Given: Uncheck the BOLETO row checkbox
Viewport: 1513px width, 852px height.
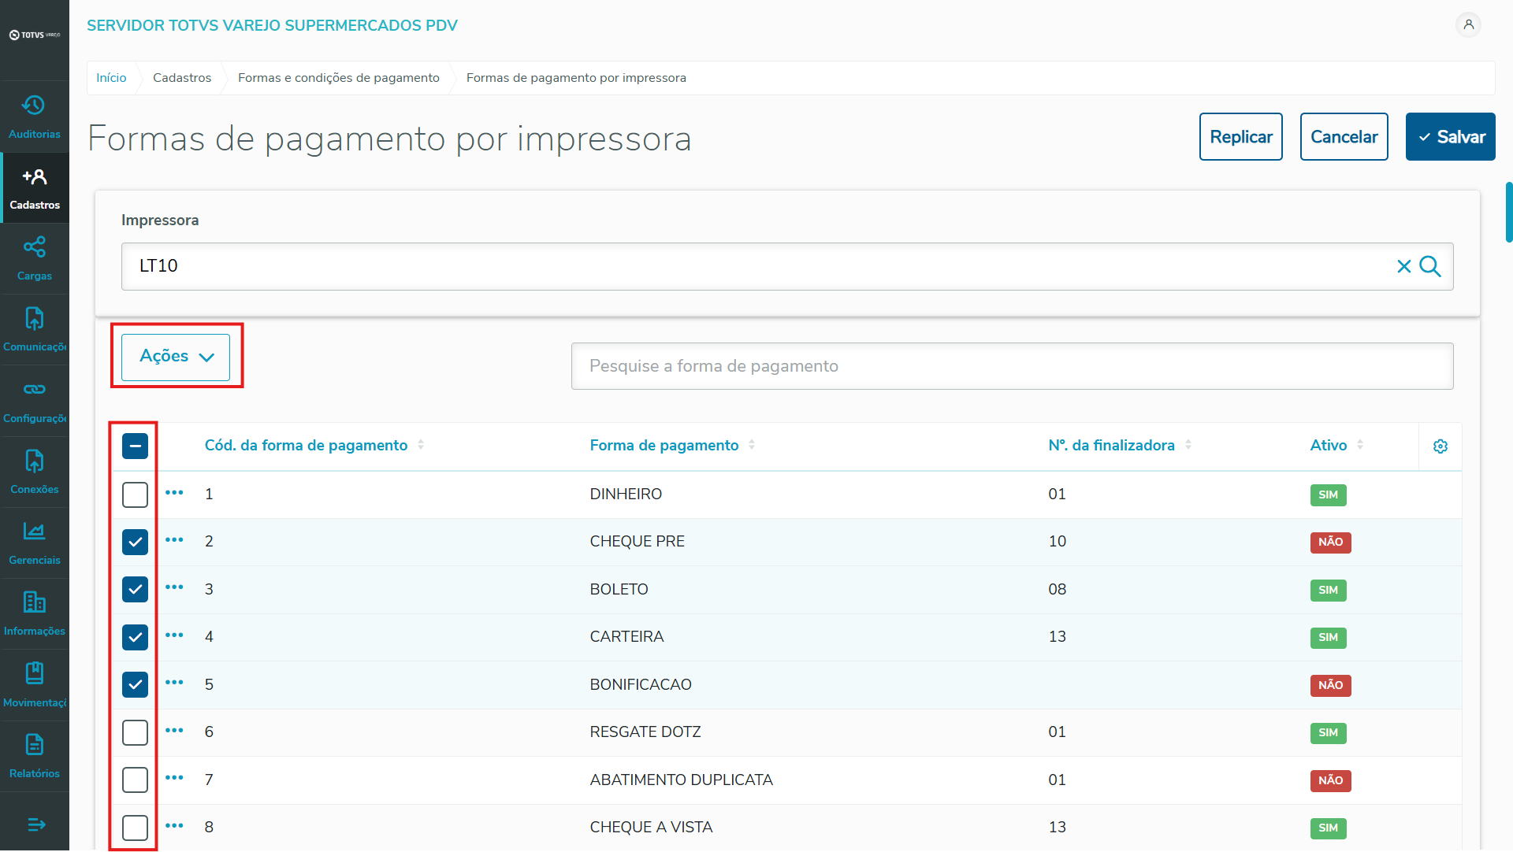Looking at the screenshot, I should tap(136, 590).
